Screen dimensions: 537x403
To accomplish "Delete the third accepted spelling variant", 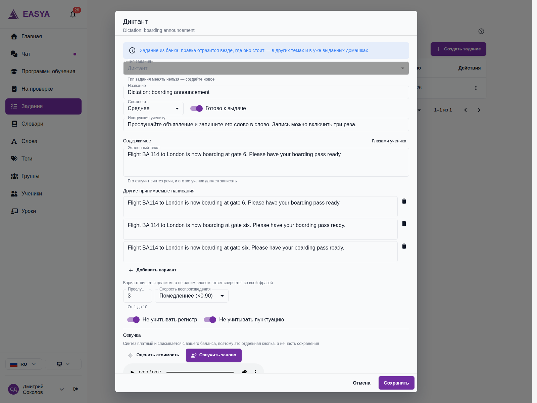I will coord(404,246).
